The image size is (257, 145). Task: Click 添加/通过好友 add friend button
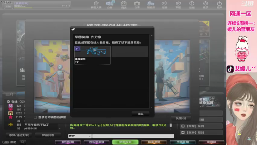19,135
